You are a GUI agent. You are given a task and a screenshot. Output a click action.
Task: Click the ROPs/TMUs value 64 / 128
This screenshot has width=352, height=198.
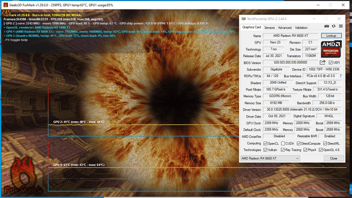(272, 76)
